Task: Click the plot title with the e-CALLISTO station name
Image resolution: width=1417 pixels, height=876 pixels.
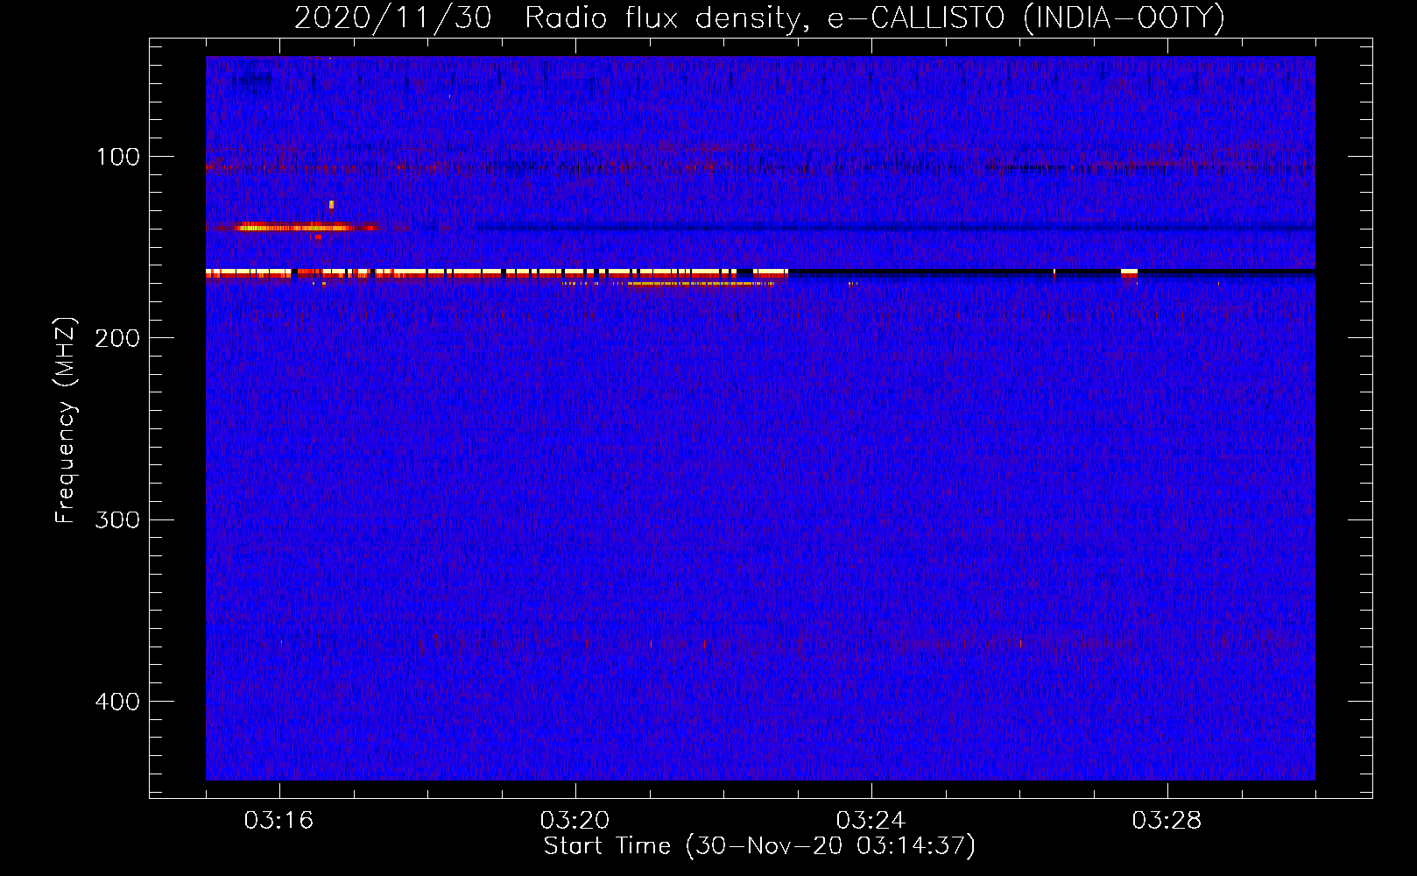Action: pyautogui.click(x=759, y=18)
